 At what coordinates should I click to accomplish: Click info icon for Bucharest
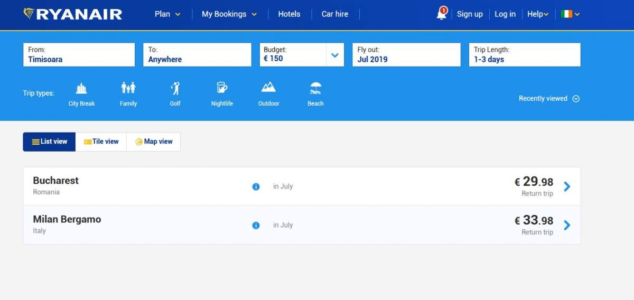click(x=256, y=186)
